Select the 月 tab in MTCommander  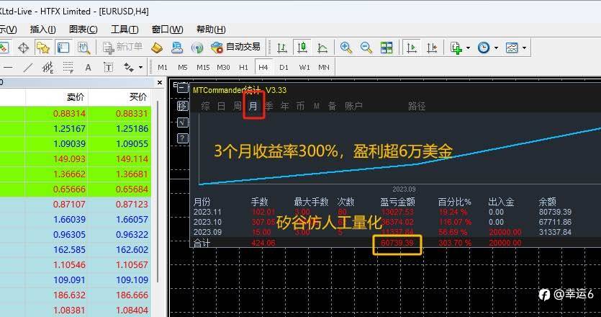(253, 106)
